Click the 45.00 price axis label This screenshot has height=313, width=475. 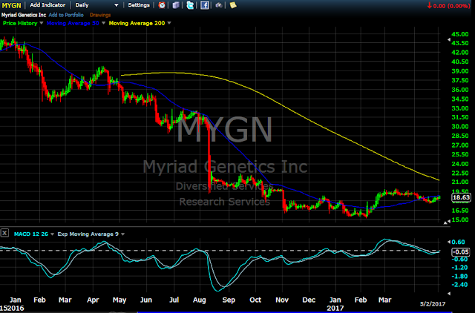click(x=460, y=34)
